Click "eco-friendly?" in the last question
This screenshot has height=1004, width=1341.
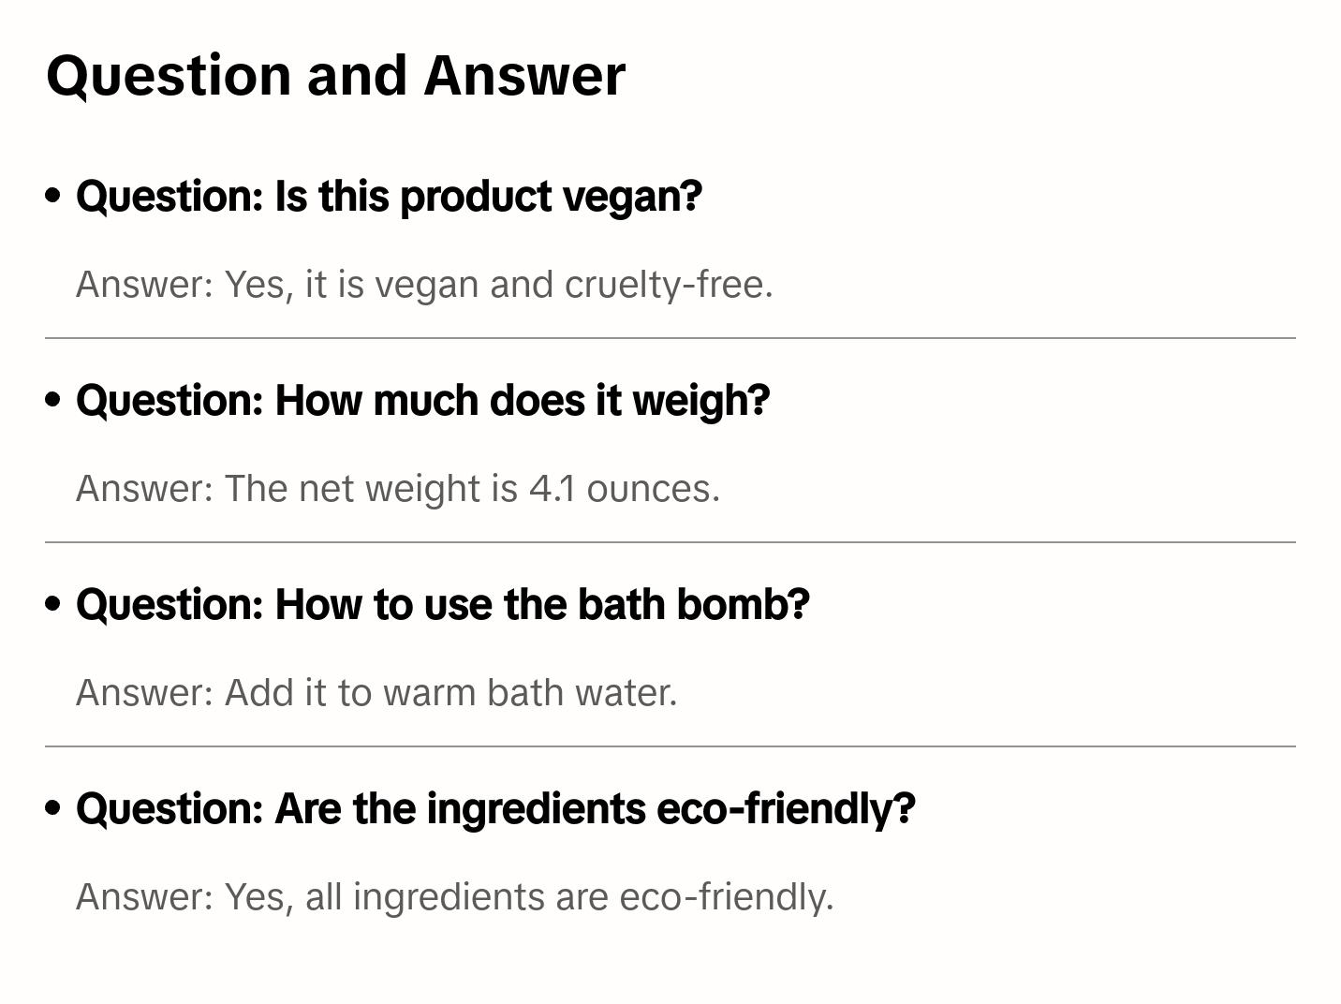tap(786, 809)
